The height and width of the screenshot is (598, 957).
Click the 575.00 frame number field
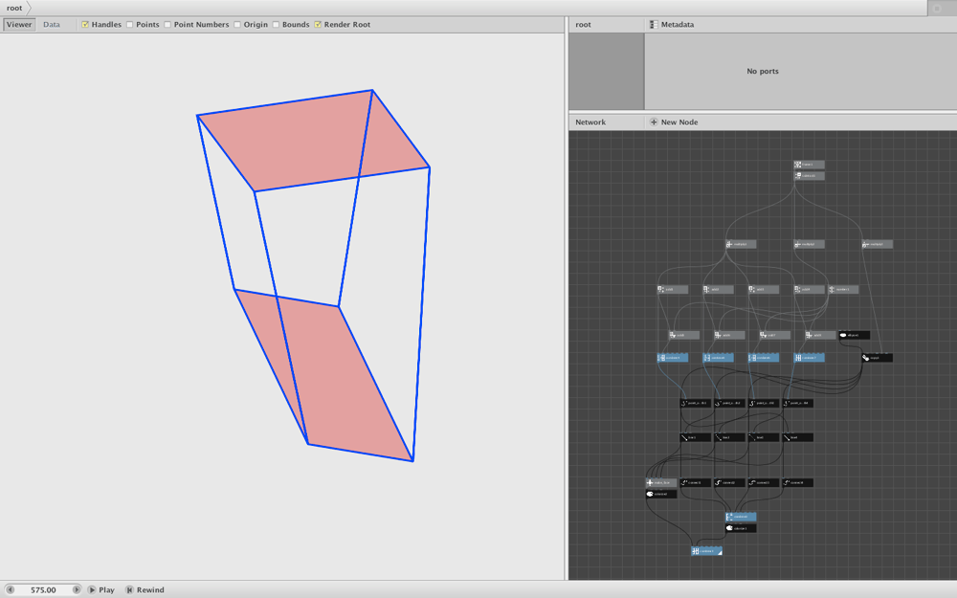coord(43,590)
